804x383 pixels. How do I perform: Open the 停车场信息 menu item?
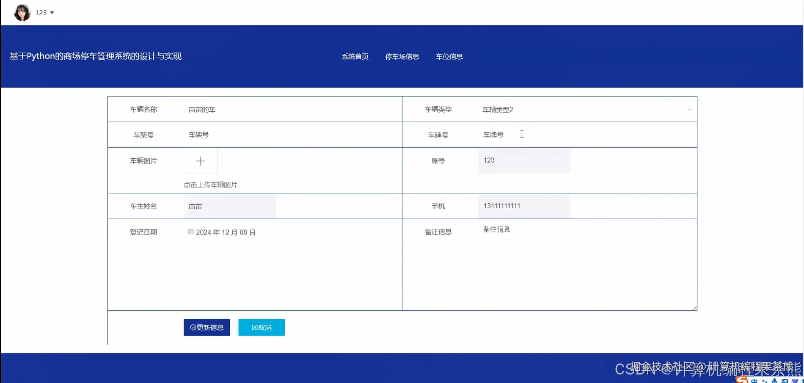pos(402,57)
